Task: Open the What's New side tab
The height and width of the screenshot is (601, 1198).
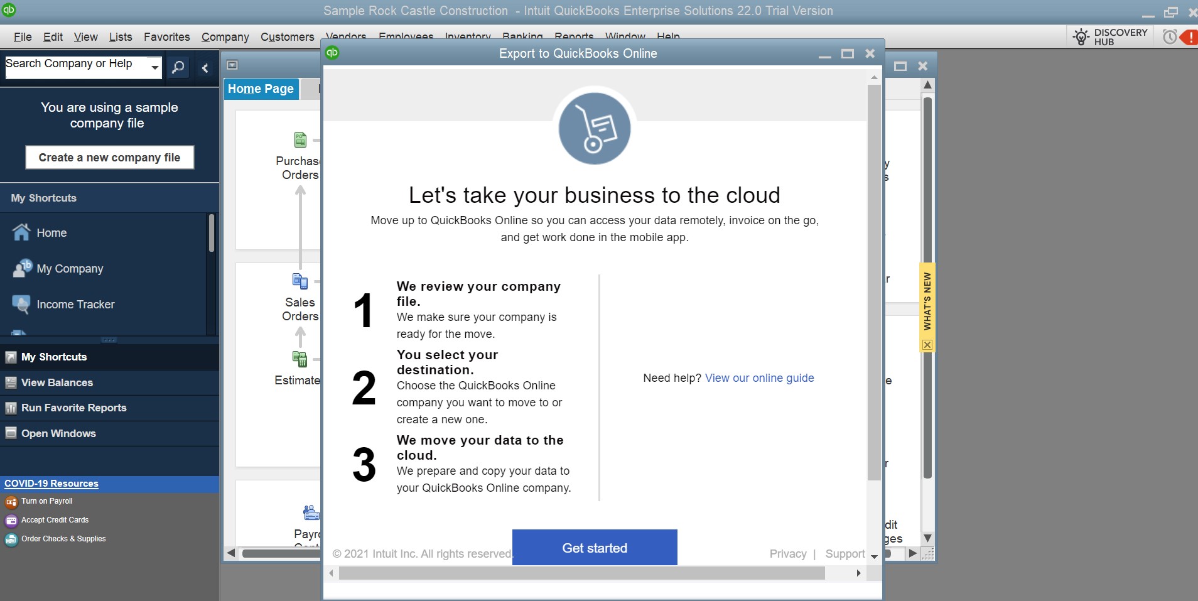Action: [x=927, y=301]
